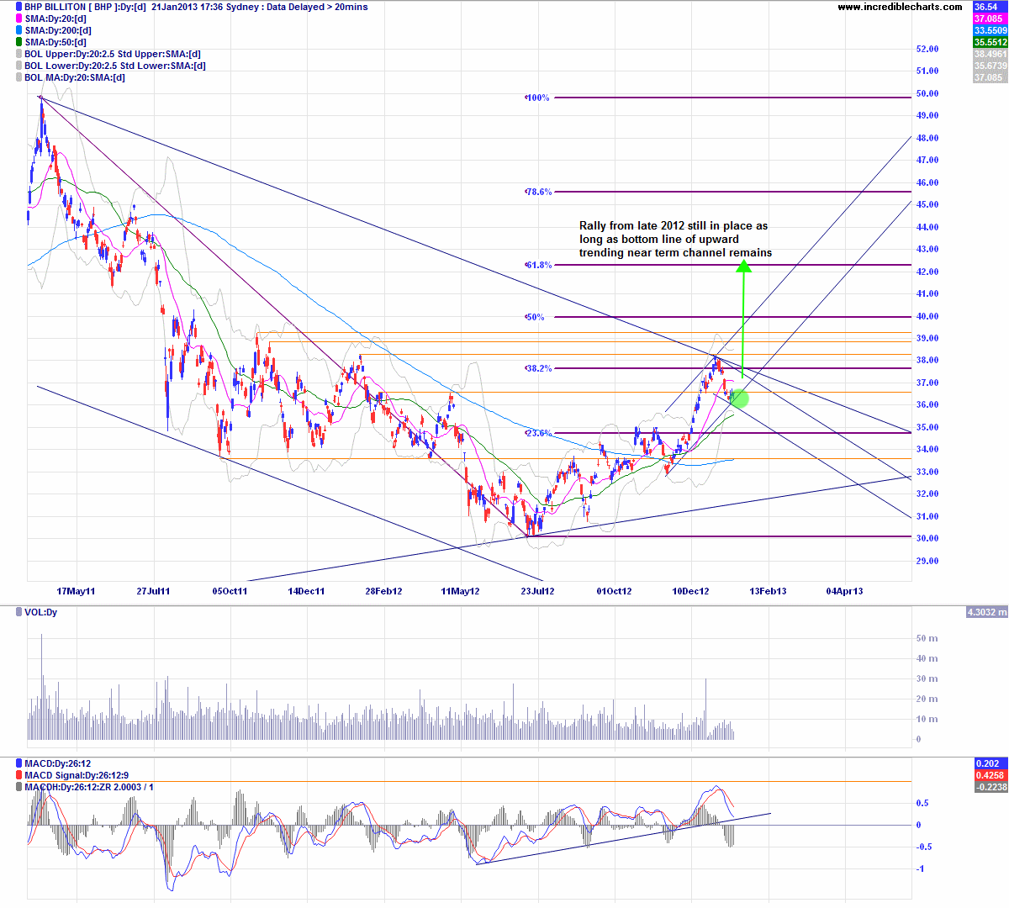Click the 17May11 date axis label
This screenshot has width=1009, height=908.
pos(76,591)
